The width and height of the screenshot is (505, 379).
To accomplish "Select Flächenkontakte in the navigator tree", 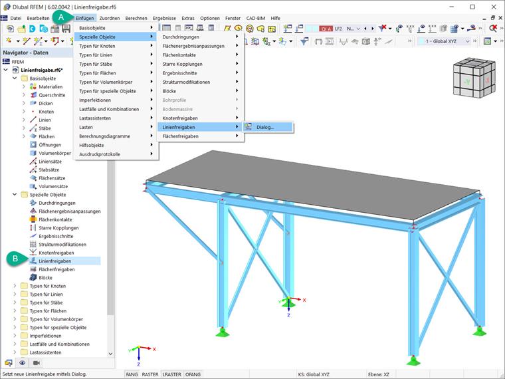I will click(55, 219).
